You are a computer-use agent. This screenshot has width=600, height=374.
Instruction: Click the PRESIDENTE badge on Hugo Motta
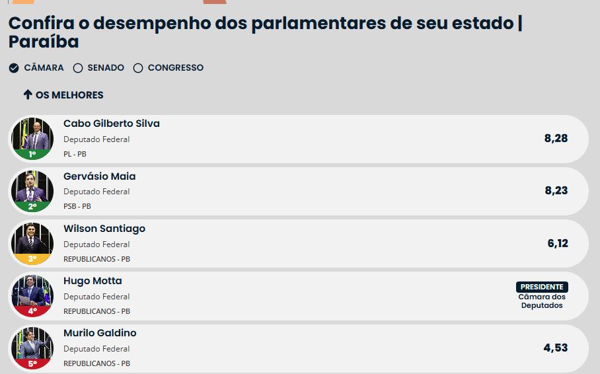click(x=542, y=287)
